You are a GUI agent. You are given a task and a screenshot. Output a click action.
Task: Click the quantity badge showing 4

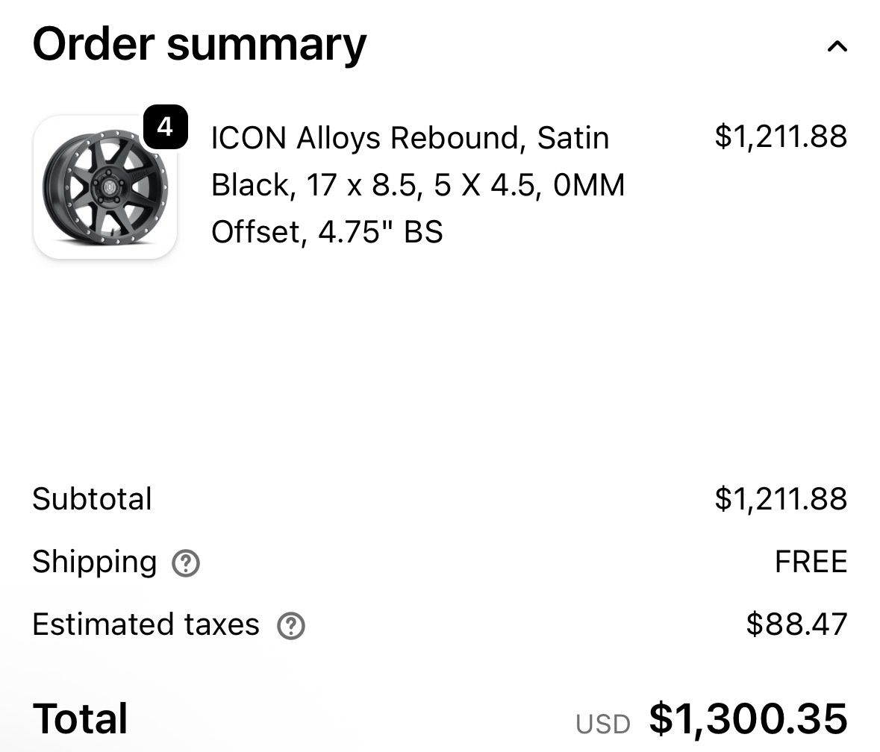pyautogui.click(x=165, y=128)
